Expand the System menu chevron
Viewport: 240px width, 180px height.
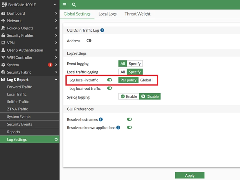56,65
